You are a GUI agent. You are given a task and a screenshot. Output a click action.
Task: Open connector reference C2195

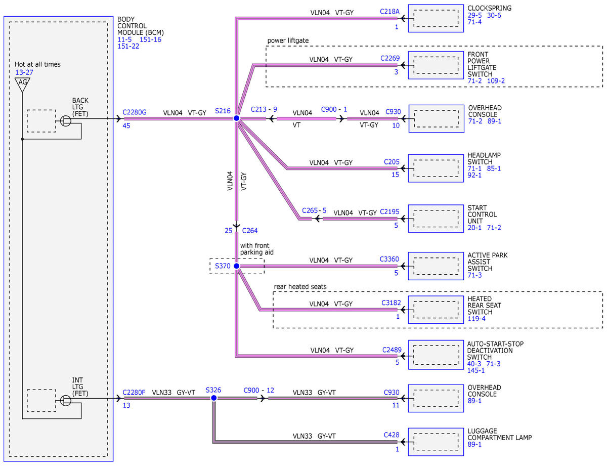pos(390,212)
